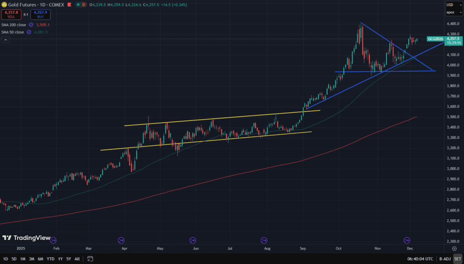The height and width of the screenshot is (264, 464).
Task: Open the Go to date calendar icon
Action: click(x=90, y=259)
